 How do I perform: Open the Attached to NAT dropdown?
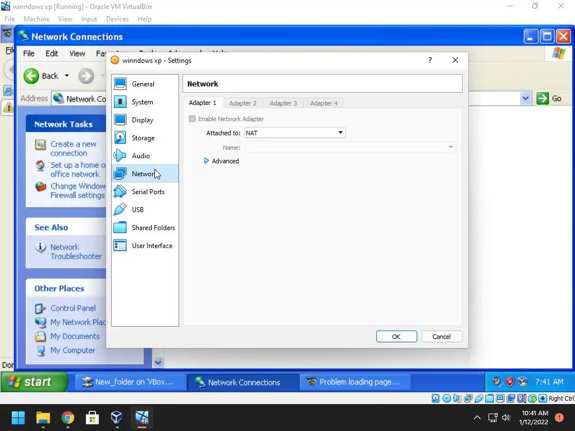(x=295, y=132)
